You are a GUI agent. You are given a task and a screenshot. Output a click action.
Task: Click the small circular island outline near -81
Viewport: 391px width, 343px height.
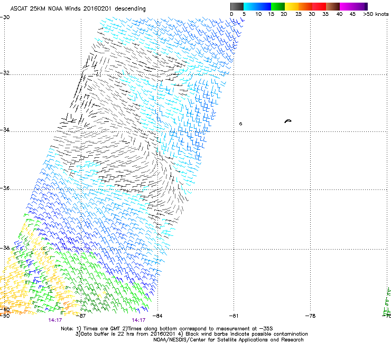pyautogui.click(x=240, y=124)
